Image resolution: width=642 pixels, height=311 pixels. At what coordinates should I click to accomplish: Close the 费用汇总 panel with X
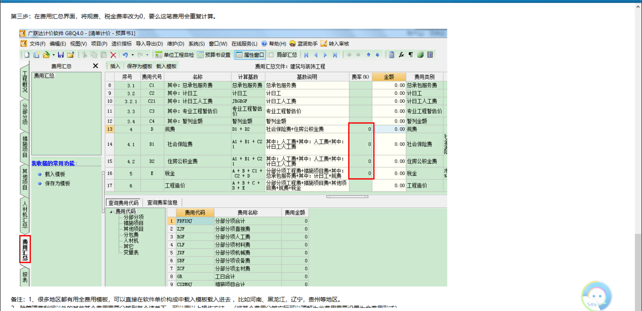tap(95, 66)
